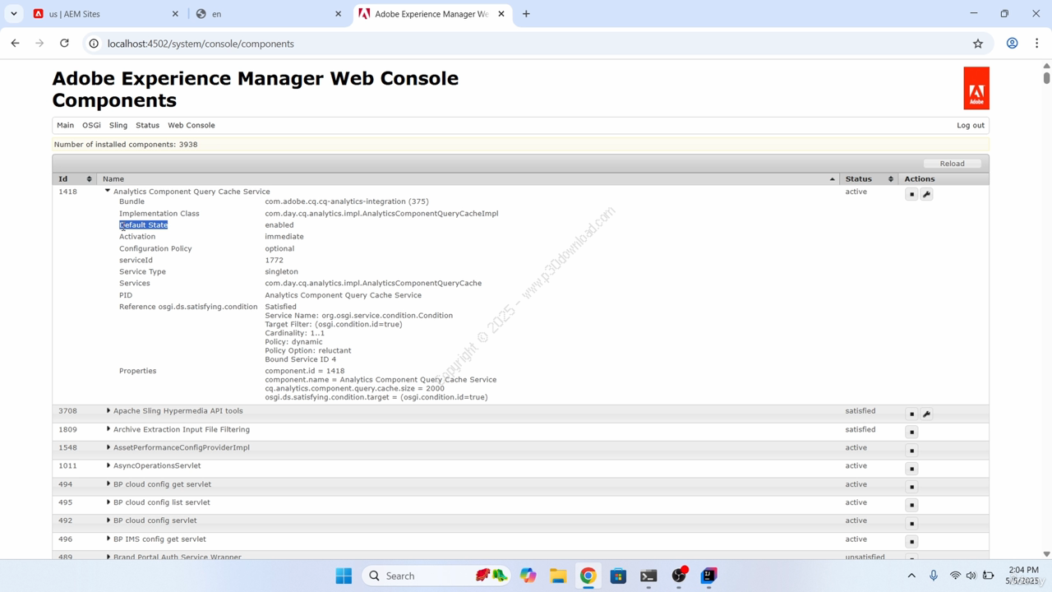Log out of the web console
1052x592 pixels.
click(971, 125)
